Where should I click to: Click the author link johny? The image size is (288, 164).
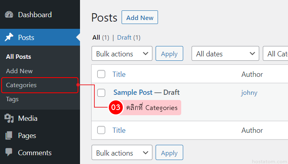(x=249, y=93)
